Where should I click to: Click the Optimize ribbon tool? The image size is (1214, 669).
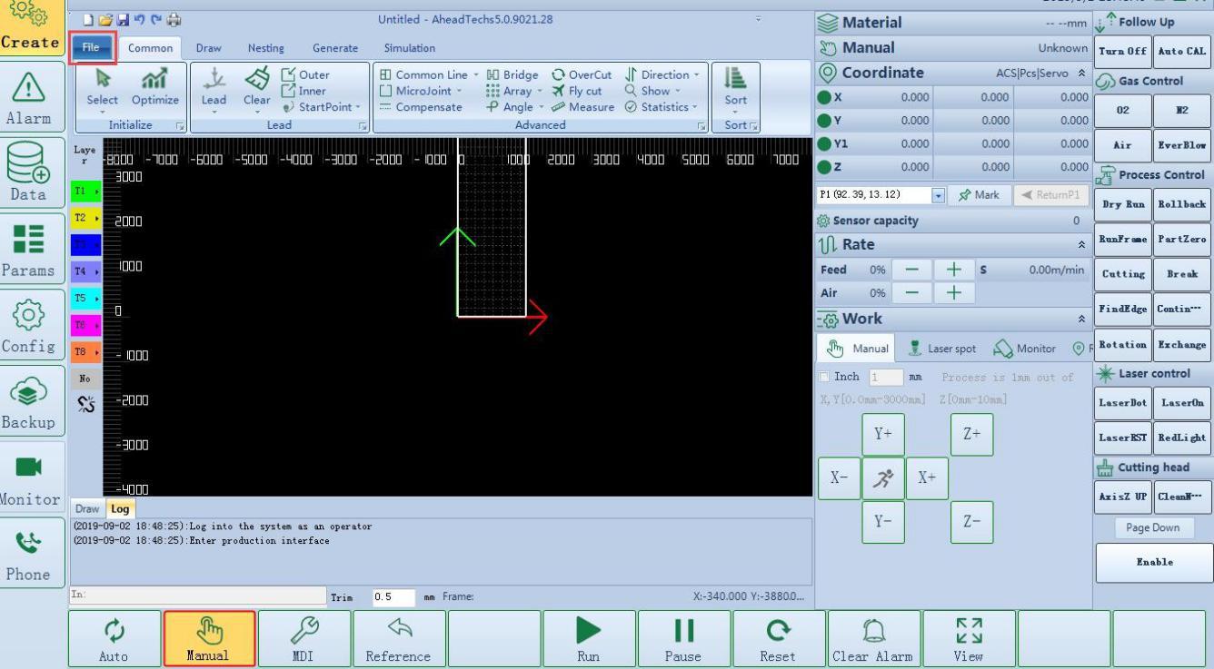coord(155,88)
